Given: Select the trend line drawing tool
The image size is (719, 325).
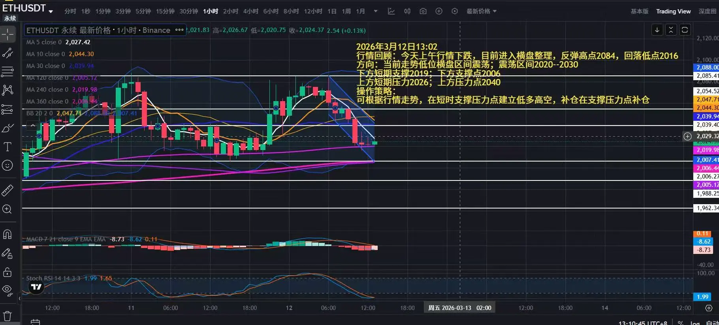Looking at the screenshot, I should 8,53.
